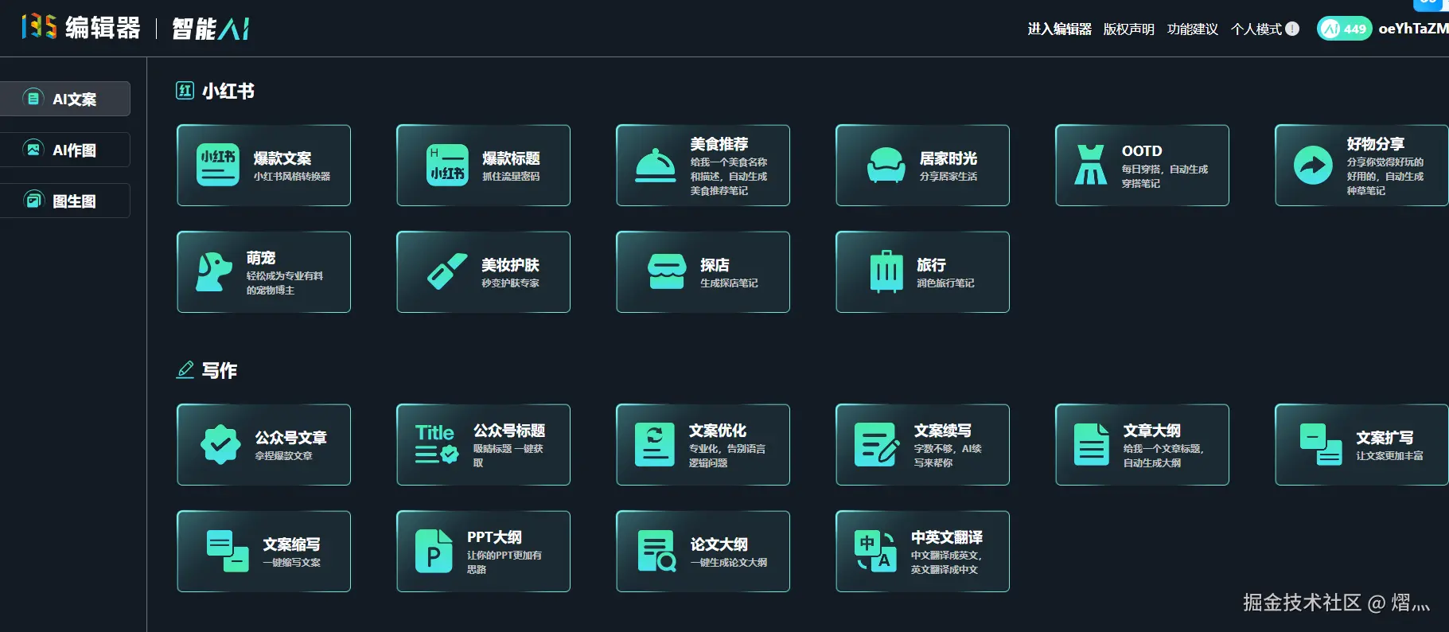This screenshot has width=1449, height=632.
Task: Click the 秒变护肤专家 subtitle
Action: (510, 283)
